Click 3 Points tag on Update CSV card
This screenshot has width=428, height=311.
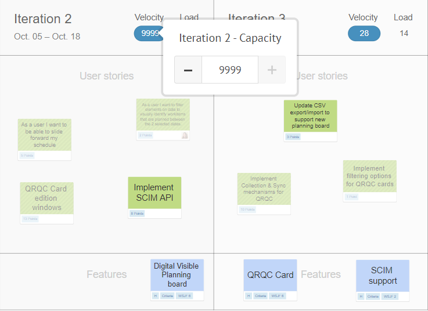293,137
